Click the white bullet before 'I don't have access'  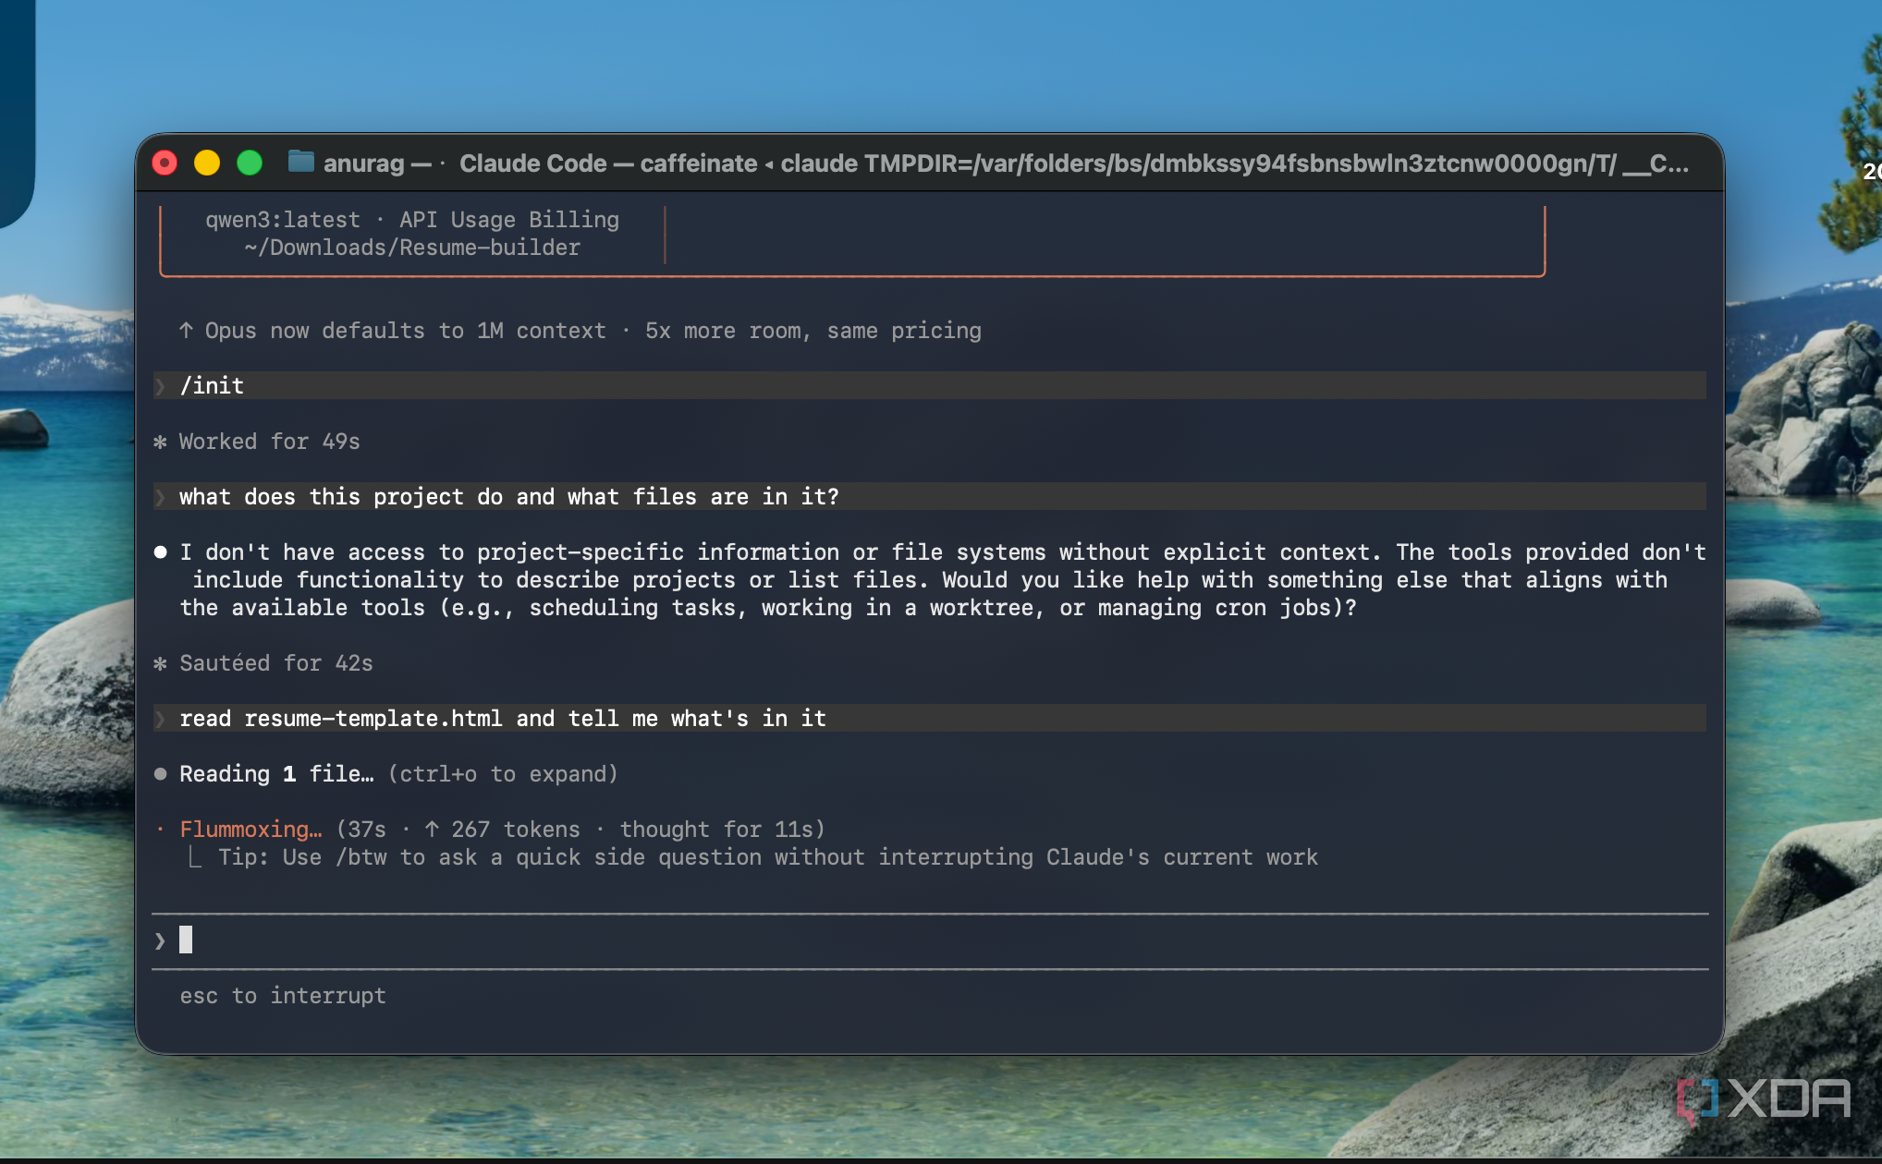[x=160, y=552]
